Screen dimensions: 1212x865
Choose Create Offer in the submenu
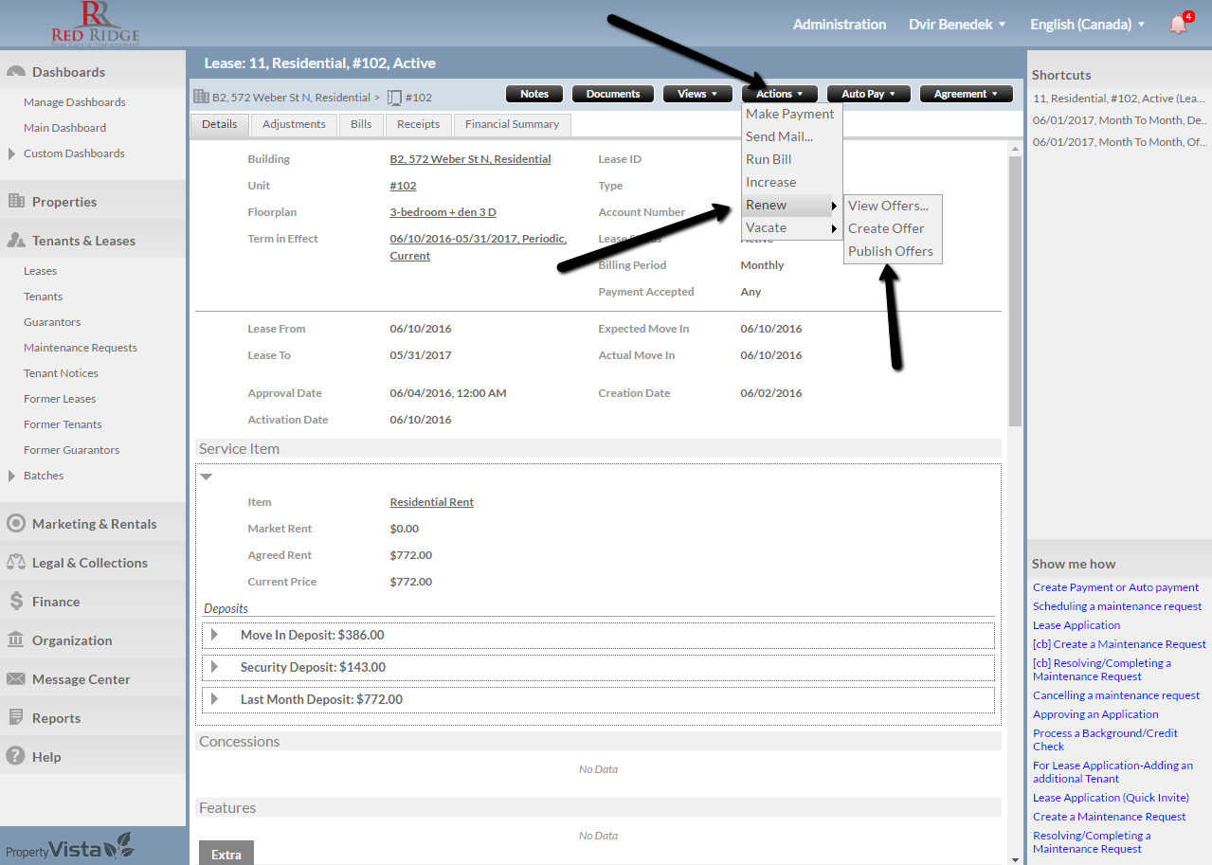[886, 228]
